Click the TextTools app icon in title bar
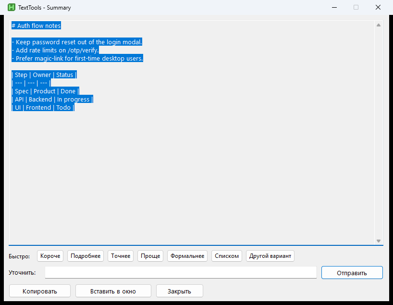Viewport: 393px width, 305px height. tap(12, 7)
